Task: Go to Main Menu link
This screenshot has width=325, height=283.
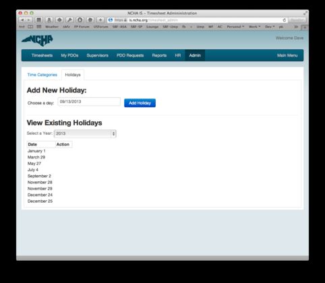Action: 287,55
